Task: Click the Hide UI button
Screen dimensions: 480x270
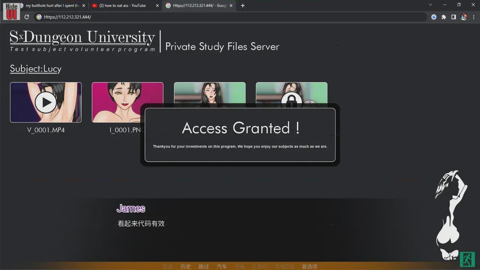Action: (x=12, y=11)
